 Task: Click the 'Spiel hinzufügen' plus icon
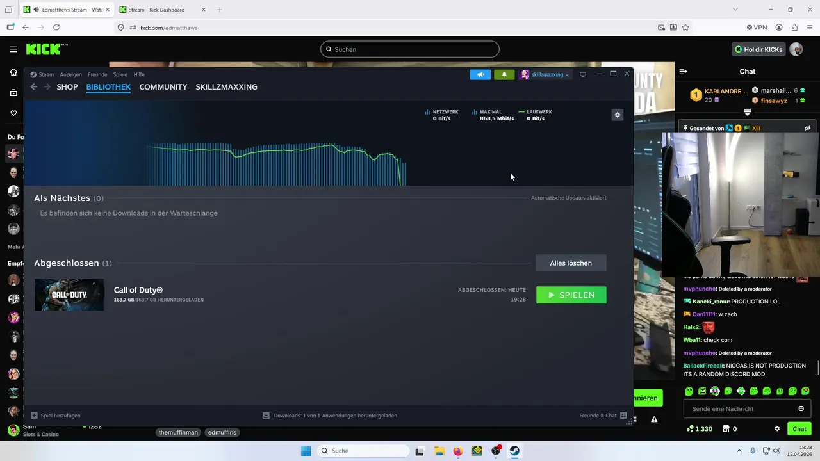[35, 416]
